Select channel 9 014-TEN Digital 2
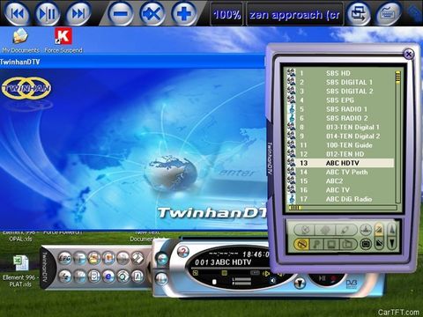The width and height of the screenshot is (423, 317). [340, 136]
